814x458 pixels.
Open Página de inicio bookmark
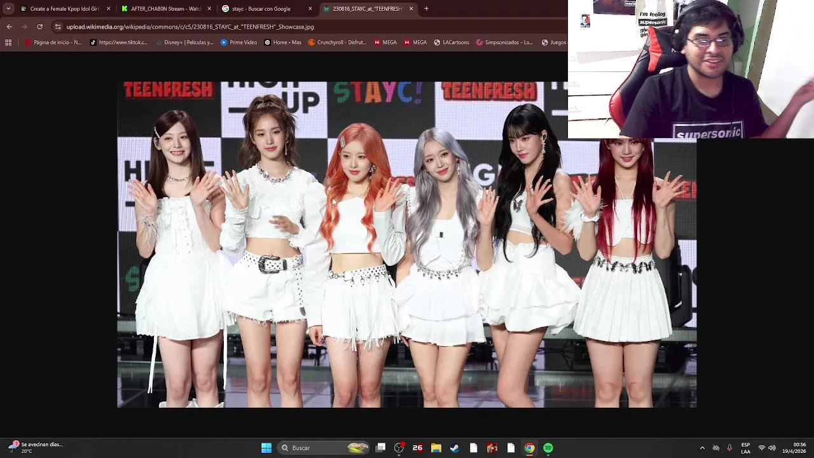pyautogui.click(x=53, y=43)
